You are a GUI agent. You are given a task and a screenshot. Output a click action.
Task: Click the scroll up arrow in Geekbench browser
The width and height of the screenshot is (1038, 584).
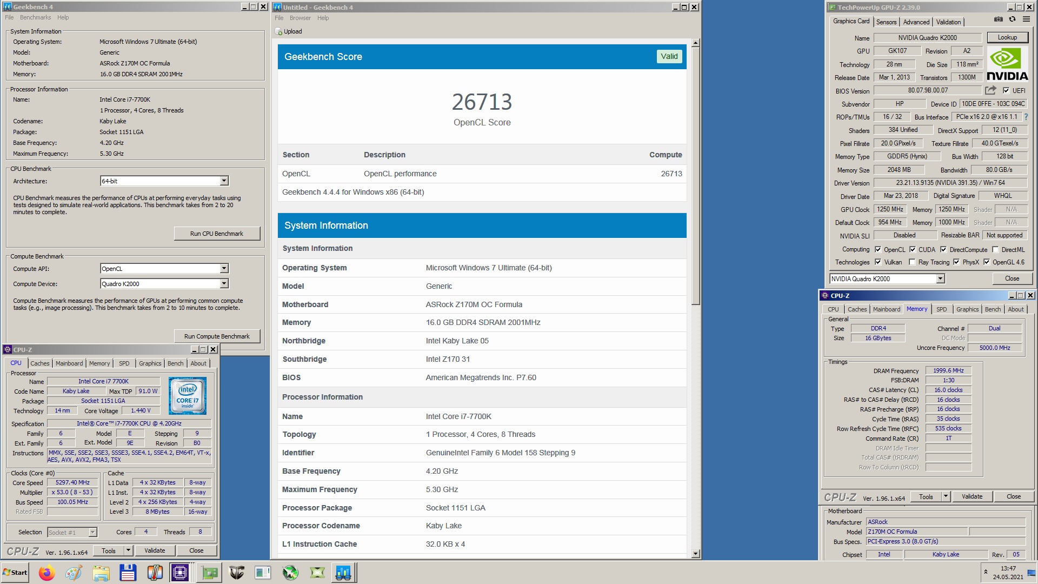tap(696, 43)
